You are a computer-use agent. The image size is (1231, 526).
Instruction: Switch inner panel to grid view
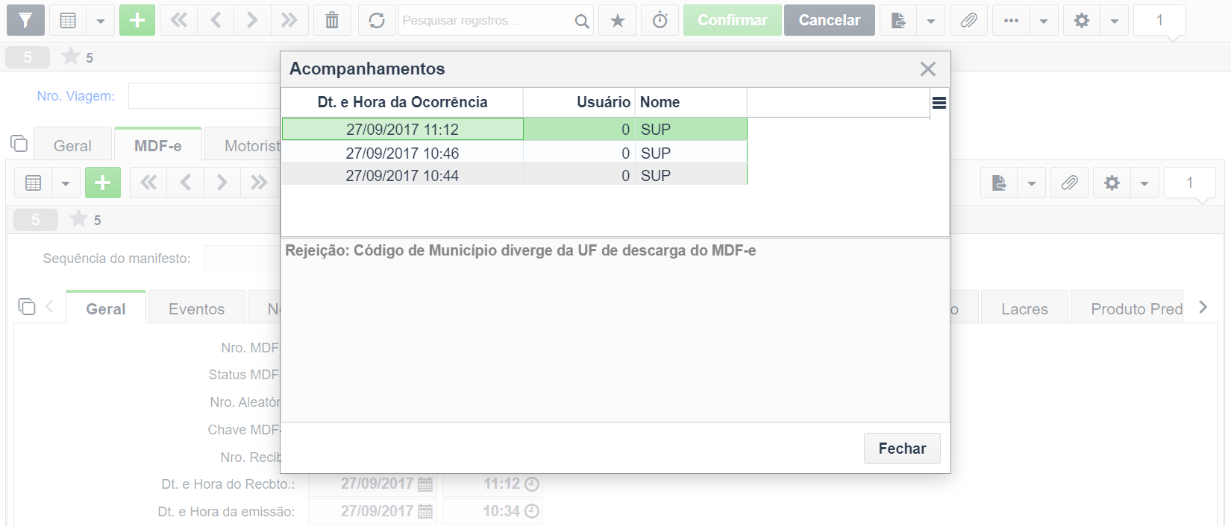coord(34,183)
